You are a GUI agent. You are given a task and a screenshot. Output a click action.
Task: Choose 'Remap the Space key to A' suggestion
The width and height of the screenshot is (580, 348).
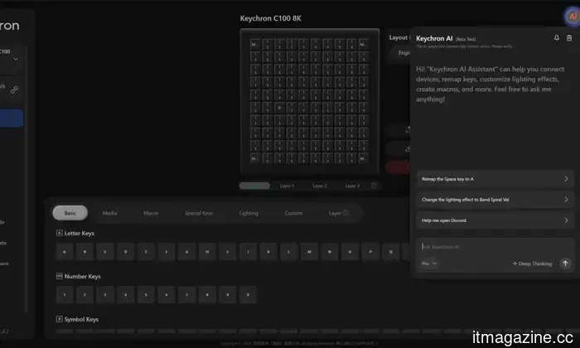pos(495,179)
